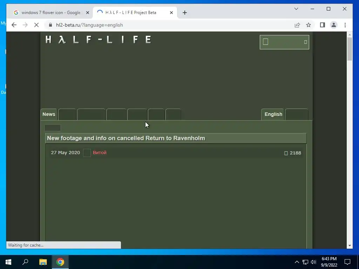Click the forward navigation arrow
Viewport: 359px width, 269px height.
tap(25, 25)
